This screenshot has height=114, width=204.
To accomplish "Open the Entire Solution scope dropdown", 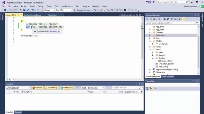I will click(x=18, y=88).
